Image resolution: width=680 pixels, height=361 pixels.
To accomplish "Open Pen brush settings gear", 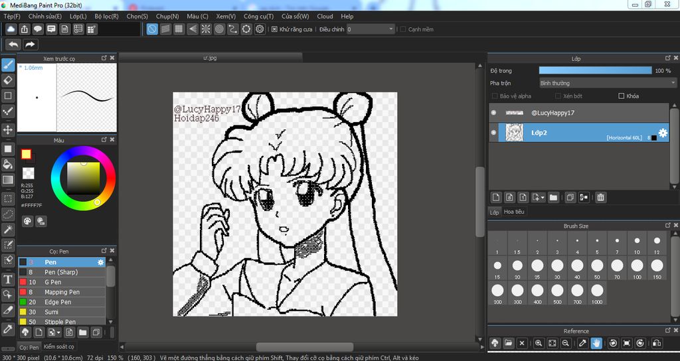I will click(x=101, y=262).
